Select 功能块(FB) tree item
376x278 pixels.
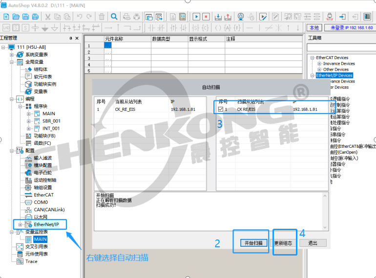click(44, 136)
